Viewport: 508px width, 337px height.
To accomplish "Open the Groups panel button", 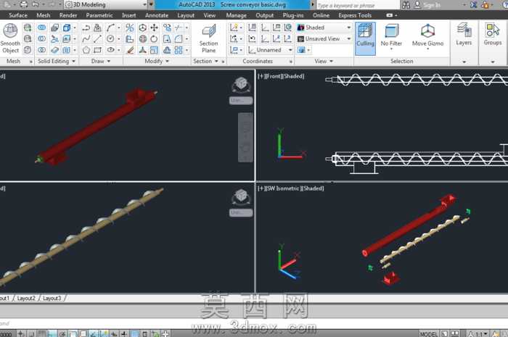I will point(493,34).
